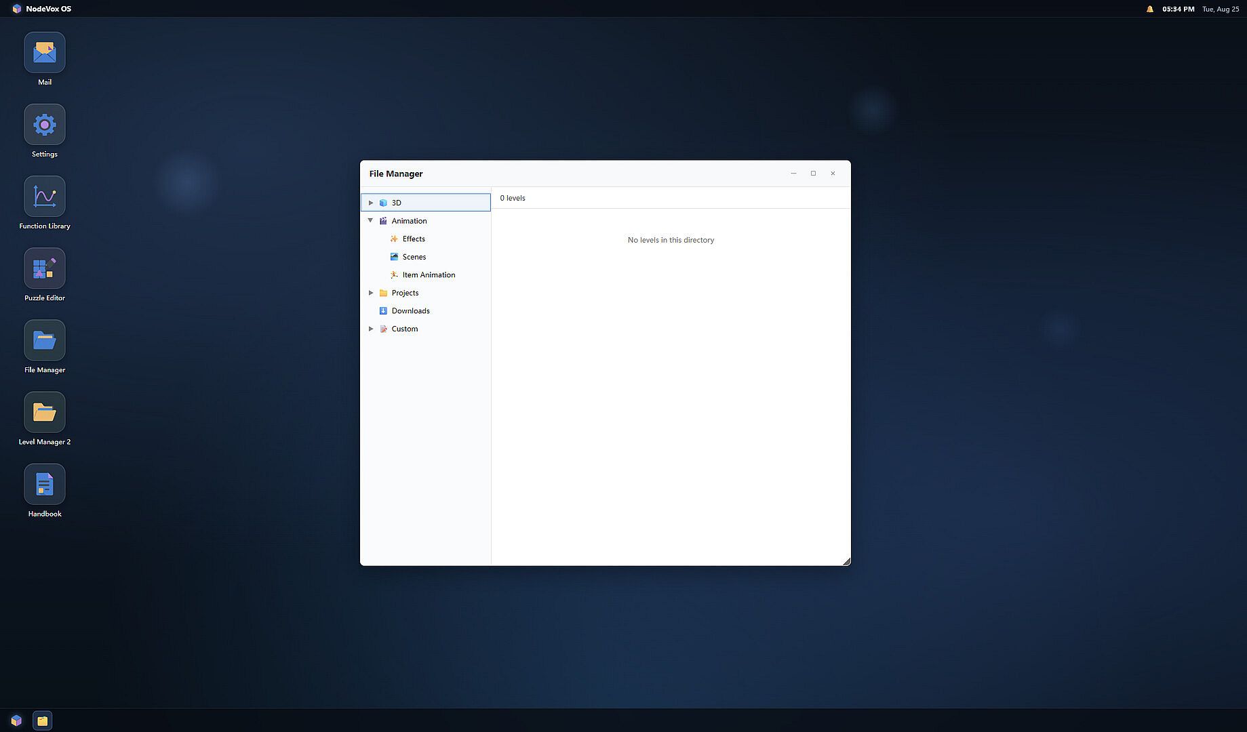Open the Puzzle Editor desktop icon
This screenshot has width=1247, height=732.
tap(45, 268)
